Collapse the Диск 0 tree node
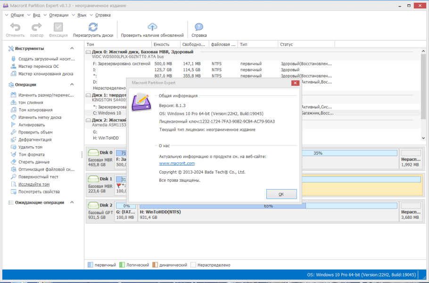Image resolution: width=429 pixels, height=283 pixels. coord(88,52)
